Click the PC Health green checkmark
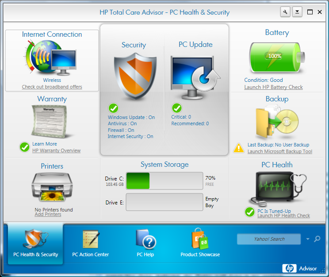This screenshot has width=329, height=277. point(250,212)
